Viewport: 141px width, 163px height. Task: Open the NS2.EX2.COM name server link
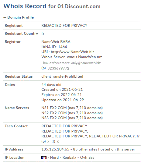(x=54, y=113)
